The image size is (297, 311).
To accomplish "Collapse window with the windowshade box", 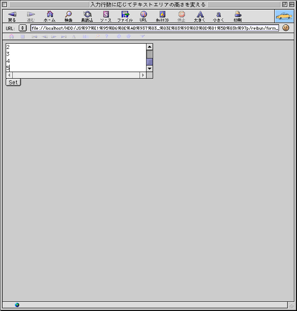I will [292, 4].
